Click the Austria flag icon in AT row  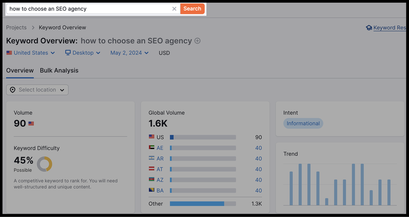pos(151,168)
